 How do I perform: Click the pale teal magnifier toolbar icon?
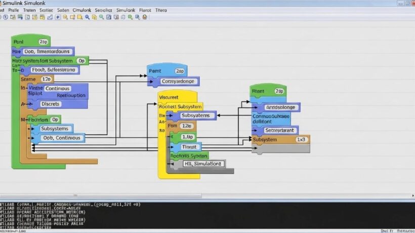[x=102, y=17]
